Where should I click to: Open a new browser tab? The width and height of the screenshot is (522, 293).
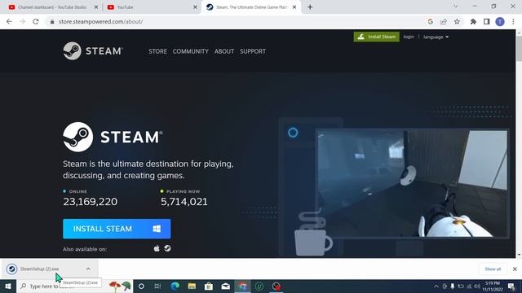coord(310,7)
